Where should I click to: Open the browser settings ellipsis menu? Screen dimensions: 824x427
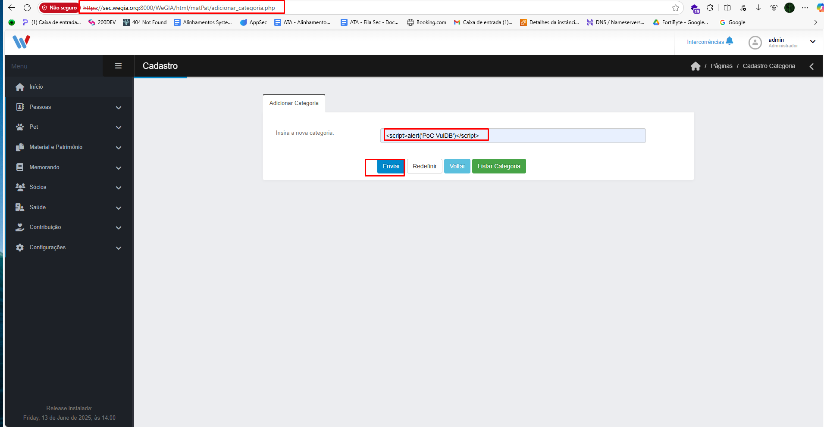point(805,8)
